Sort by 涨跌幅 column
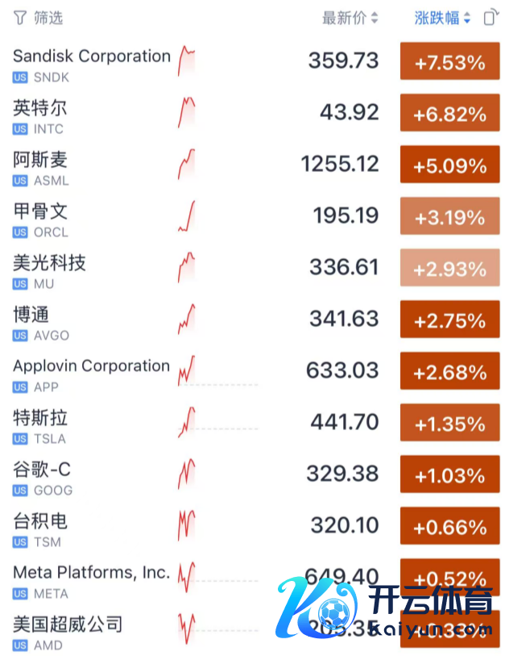This screenshot has height=656, width=505. pos(442,18)
